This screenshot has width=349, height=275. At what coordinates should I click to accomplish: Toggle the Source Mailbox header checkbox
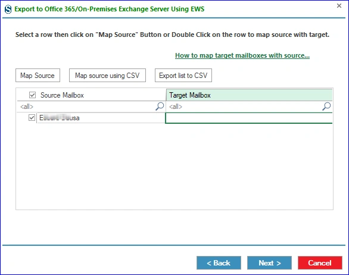(x=33, y=95)
